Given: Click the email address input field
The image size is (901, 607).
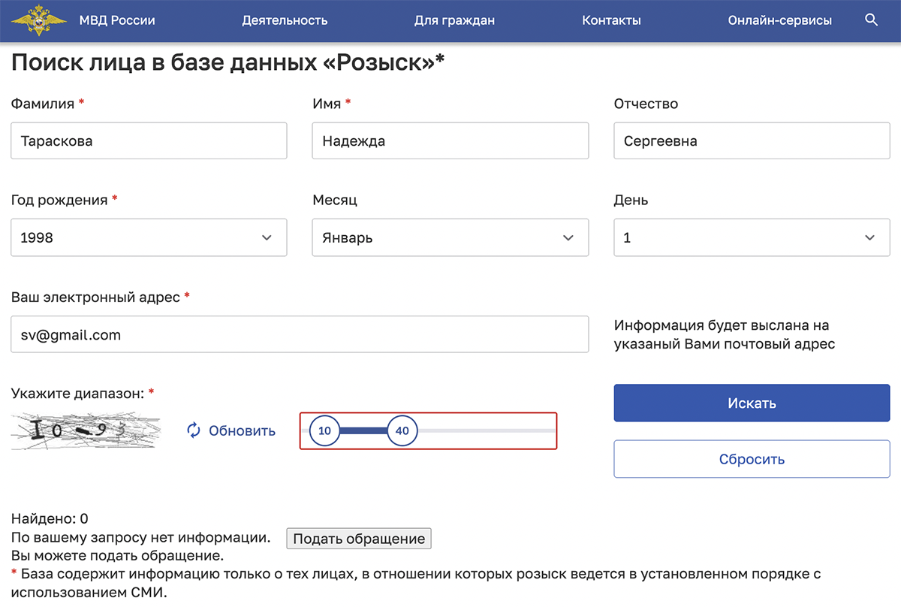Looking at the screenshot, I should [x=300, y=334].
